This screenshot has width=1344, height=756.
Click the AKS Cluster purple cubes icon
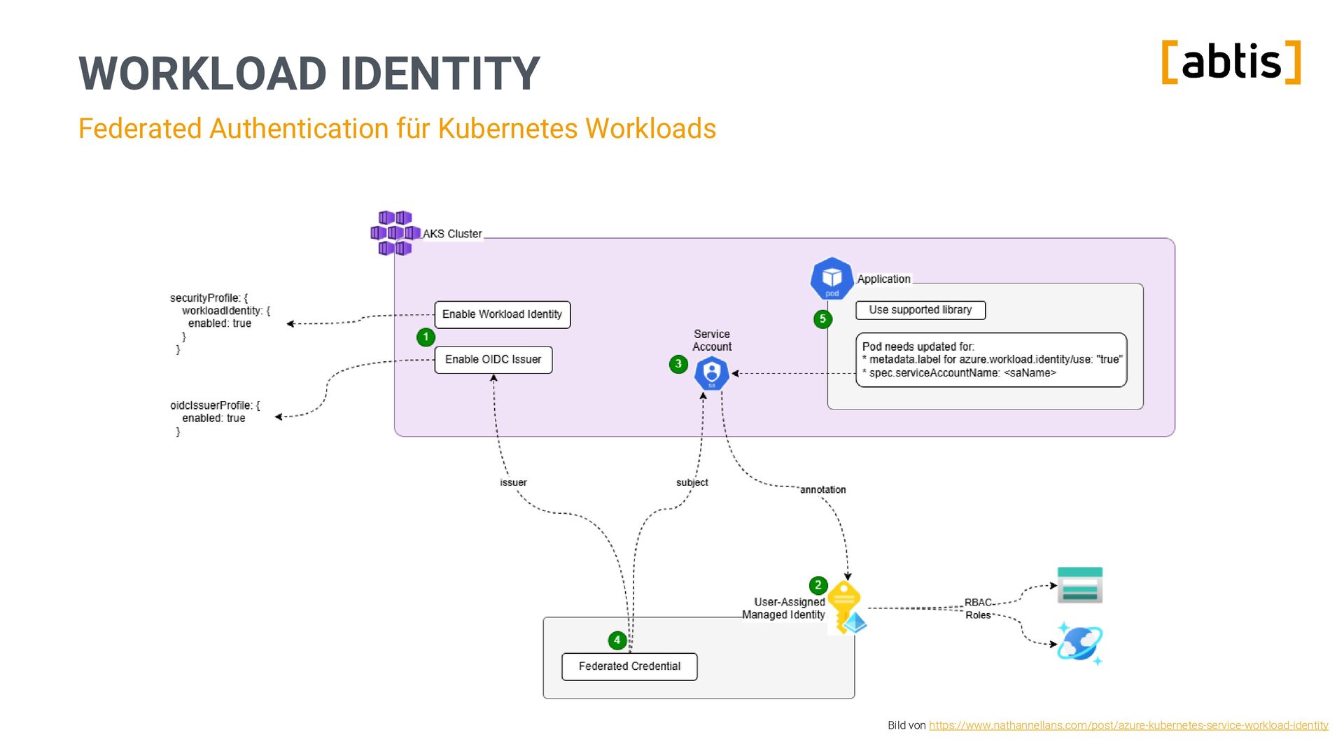coord(394,233)
